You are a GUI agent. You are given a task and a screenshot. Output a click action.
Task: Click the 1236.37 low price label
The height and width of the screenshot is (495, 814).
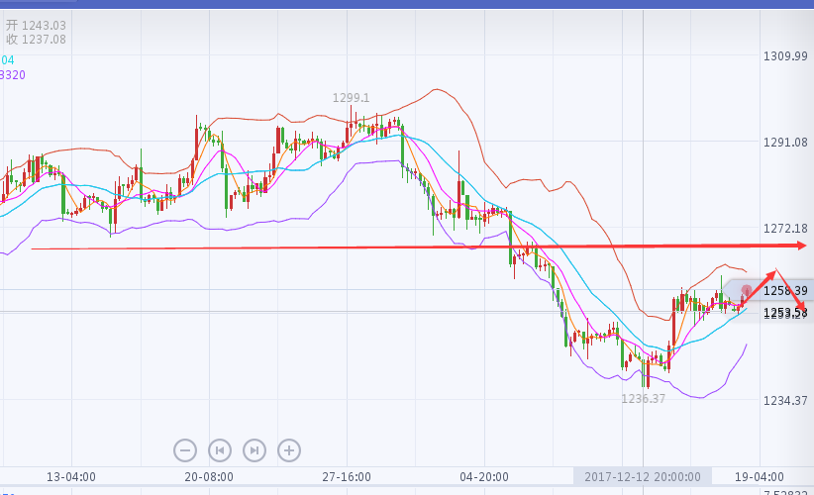click(x=643, y=398)
